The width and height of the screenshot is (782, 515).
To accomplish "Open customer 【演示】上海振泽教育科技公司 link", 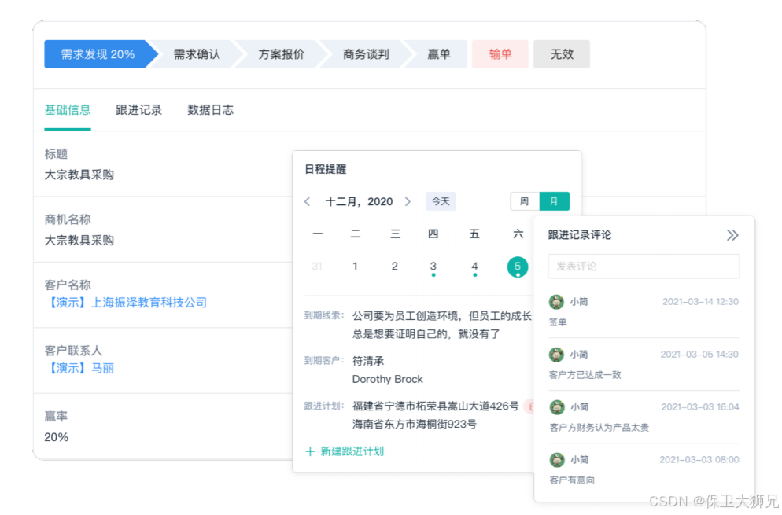I will pyautogui.click(x=126, y=303).
